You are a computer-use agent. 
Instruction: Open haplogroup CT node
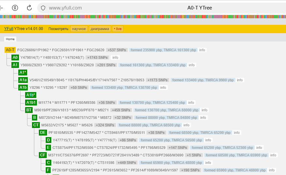[36, 125]
